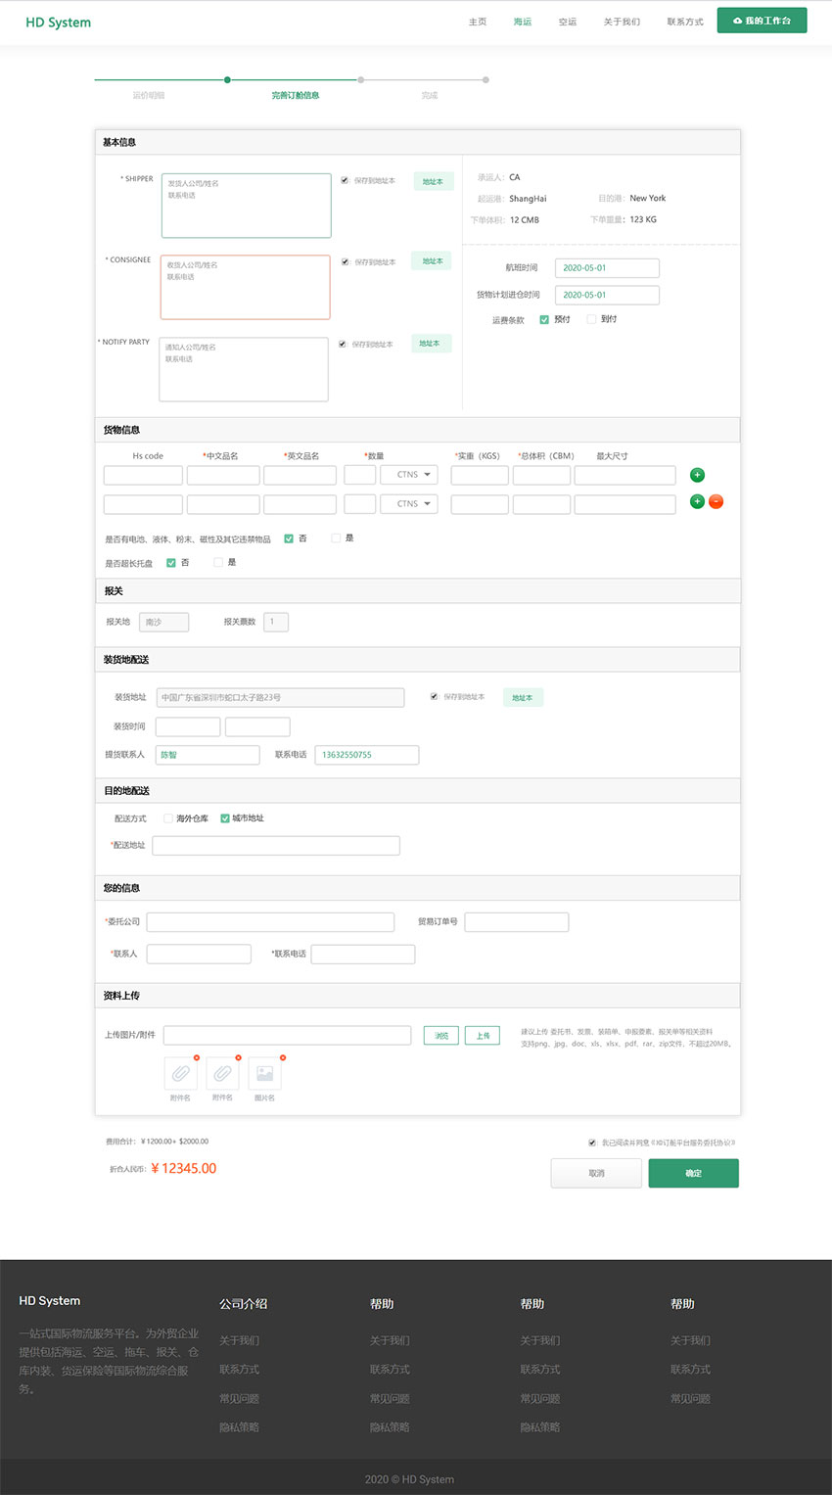
Task: Click the green plus icon in first cargo row
Action: pos(697,475)
